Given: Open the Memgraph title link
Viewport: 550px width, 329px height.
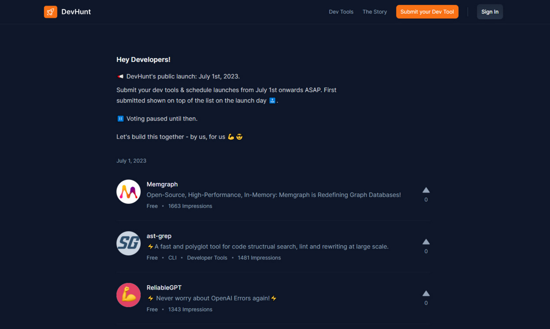Looking at the screenshot, I should click(162, 184).
